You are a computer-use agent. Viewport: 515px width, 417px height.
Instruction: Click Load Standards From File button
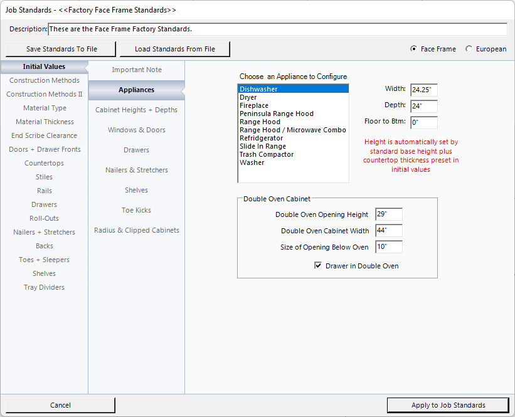174,49
